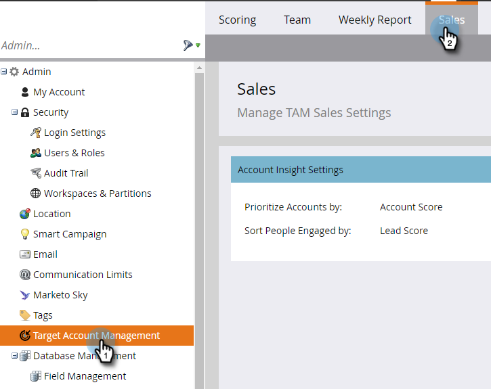
Task: Collapse the Security tree node
Action: pyautogui.click(x=15, y=112)
